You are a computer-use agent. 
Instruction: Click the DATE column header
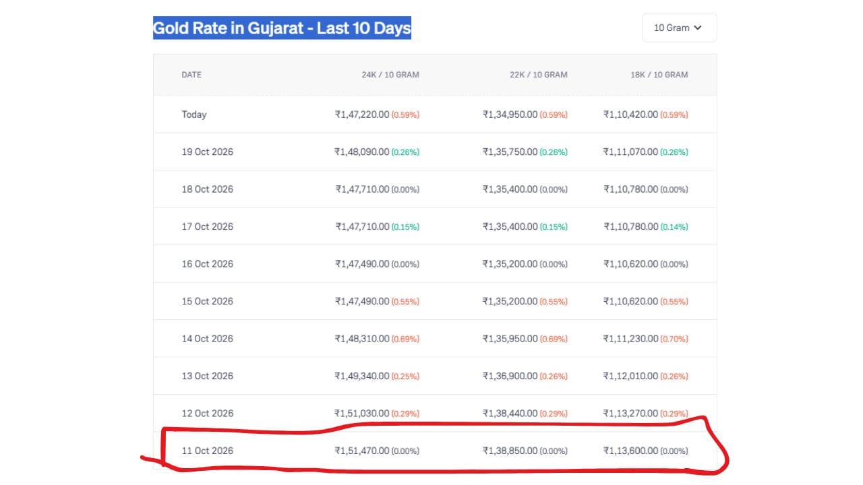tap(191, 75)
